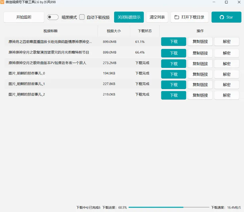Select the 图片_明朝的那些事儿_2 title
The height and width of the screenshot is (212, 244).
27,94
